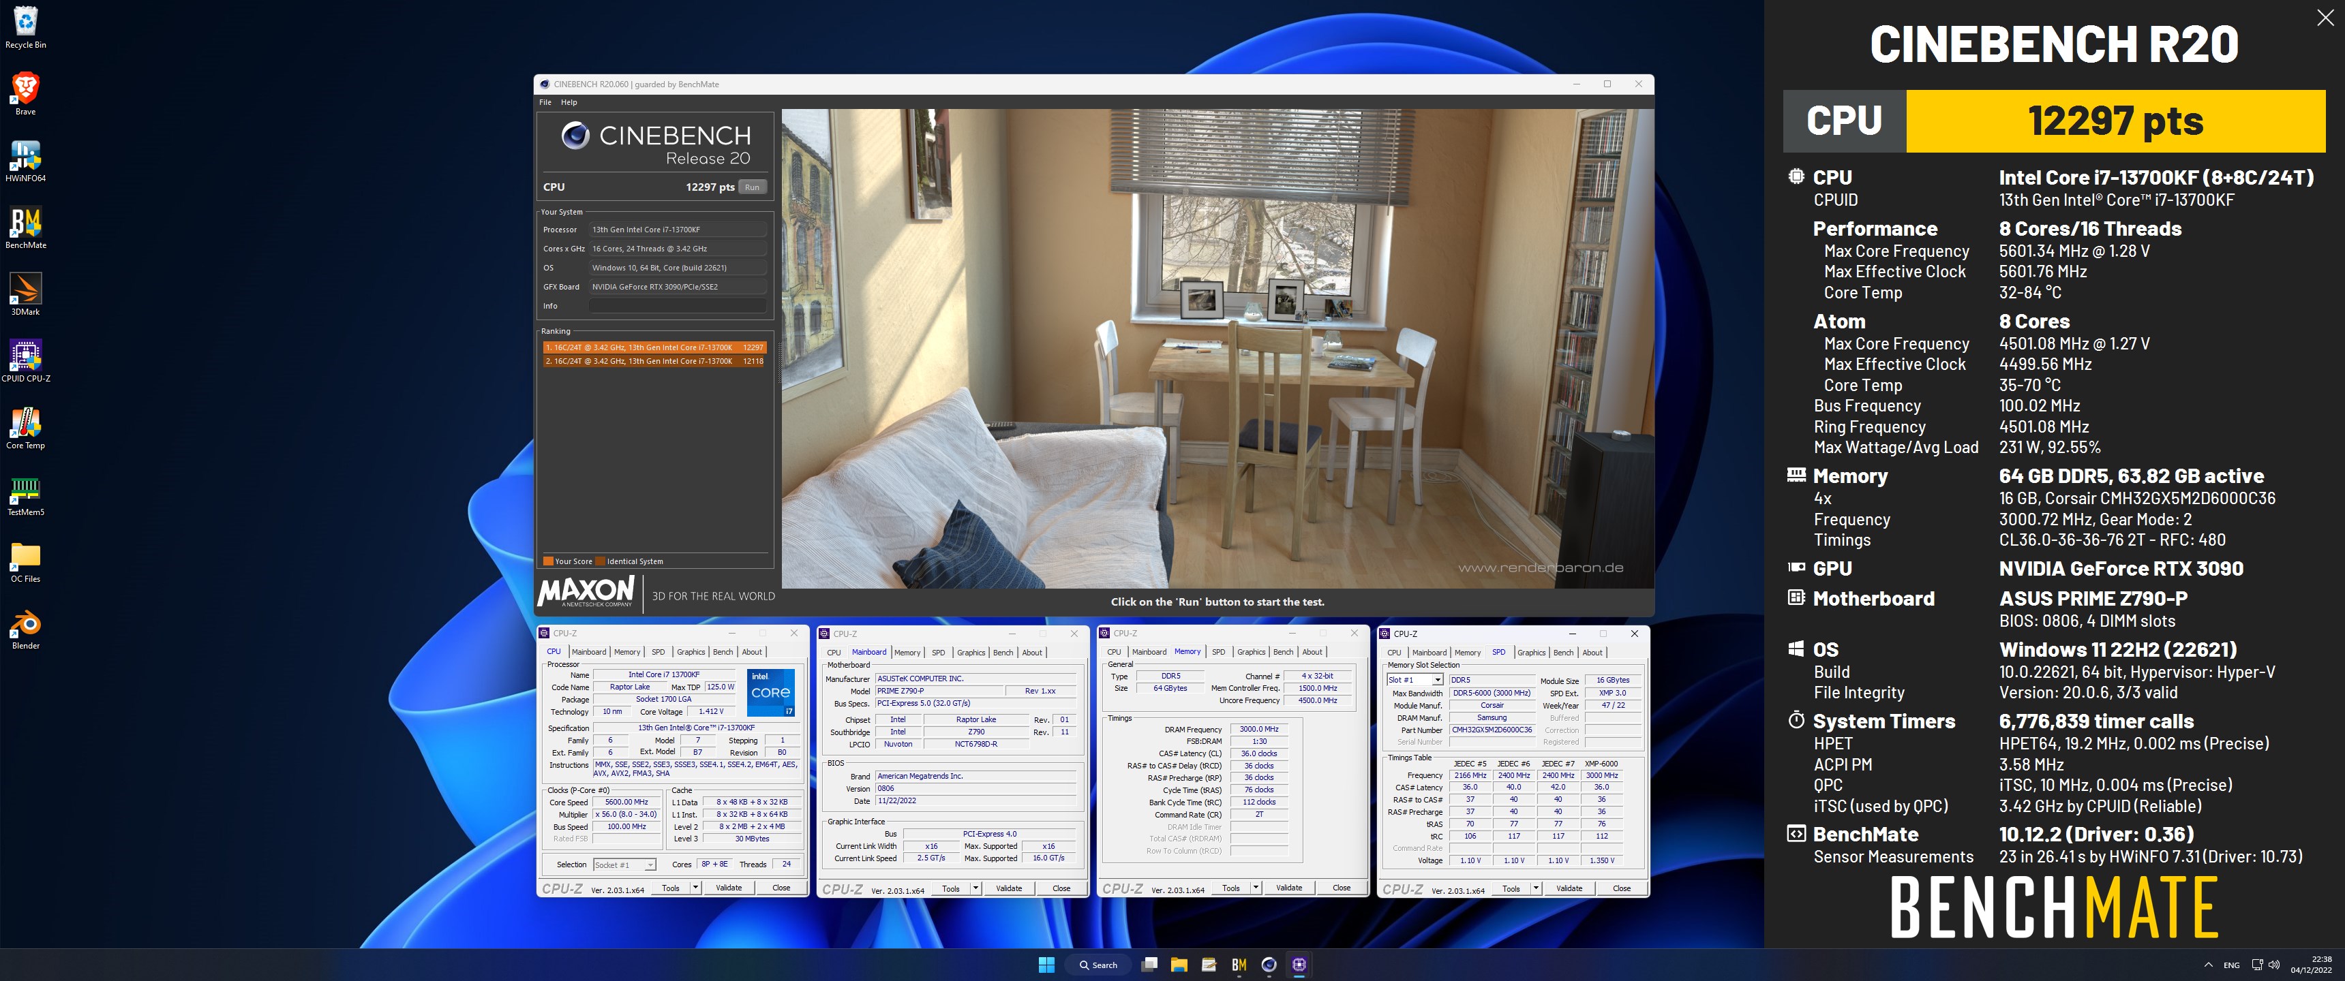Image resolution: width=2345 pixels, height=981 pixels.
Task: Open the Slot #1 memory slot dropdown
Action: (1414, 680)
